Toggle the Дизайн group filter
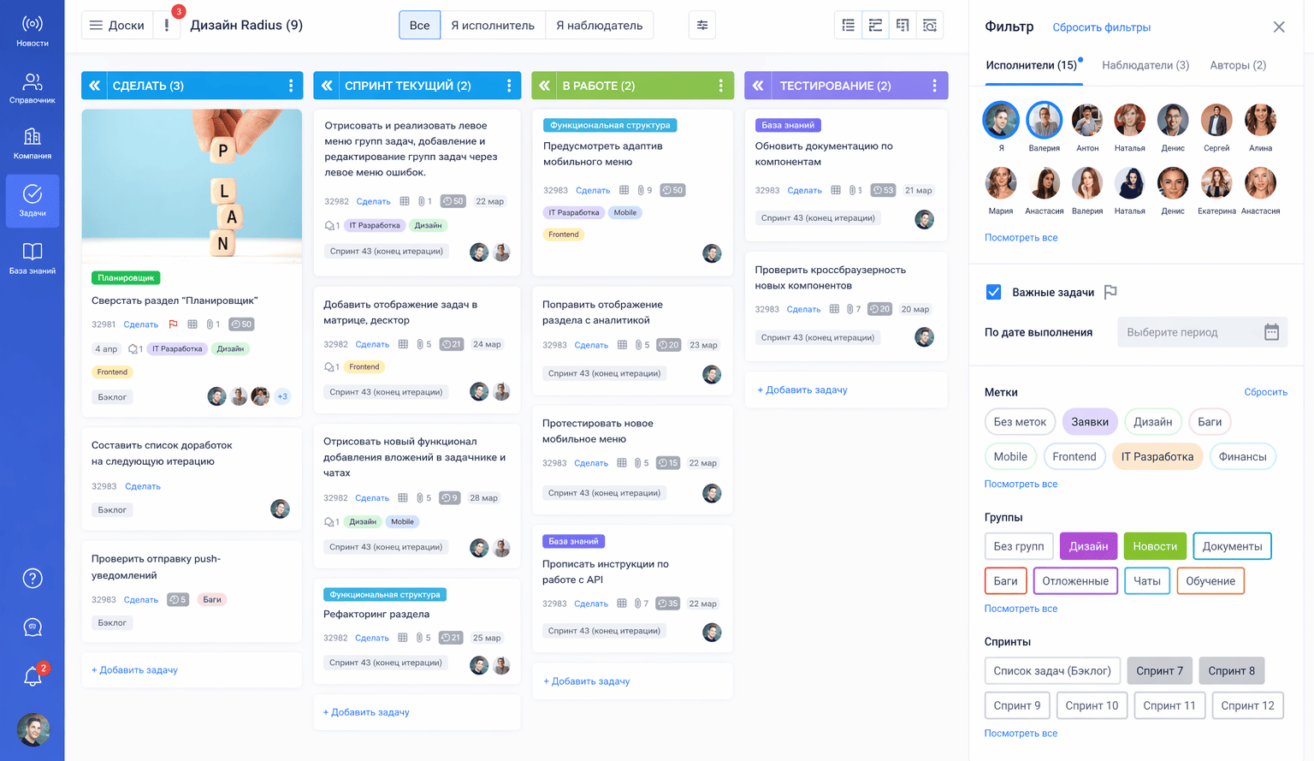This screenshot has width=1314, height=761. (x=1088, y=546)
